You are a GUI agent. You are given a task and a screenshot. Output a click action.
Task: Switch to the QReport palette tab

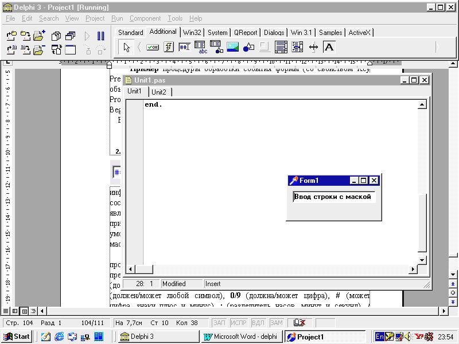[246, 33]
